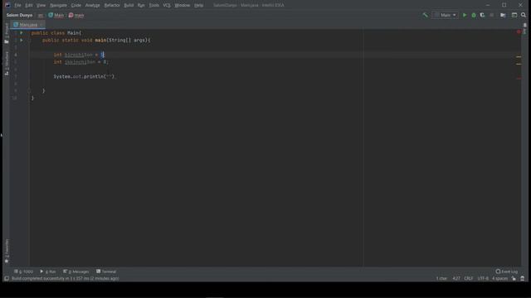The width and height of the screenshot is (531, 298).
Task: Run Main with coverage icon
Action: tap(482, 15)
